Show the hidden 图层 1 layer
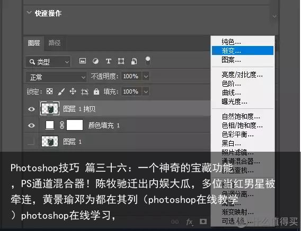Image resolution: width=301 pixels, height=231 pixels. tap(31, 142)
